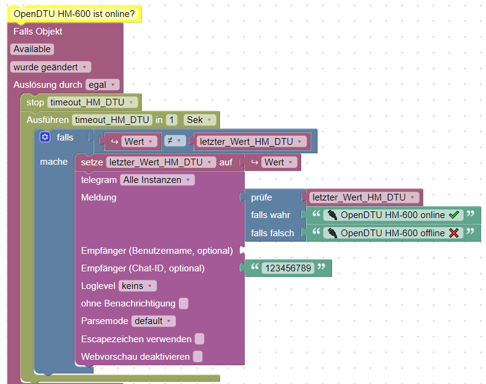Click the Auslösung durch label
The image size is (486, 384).
[x=47, y=85]
